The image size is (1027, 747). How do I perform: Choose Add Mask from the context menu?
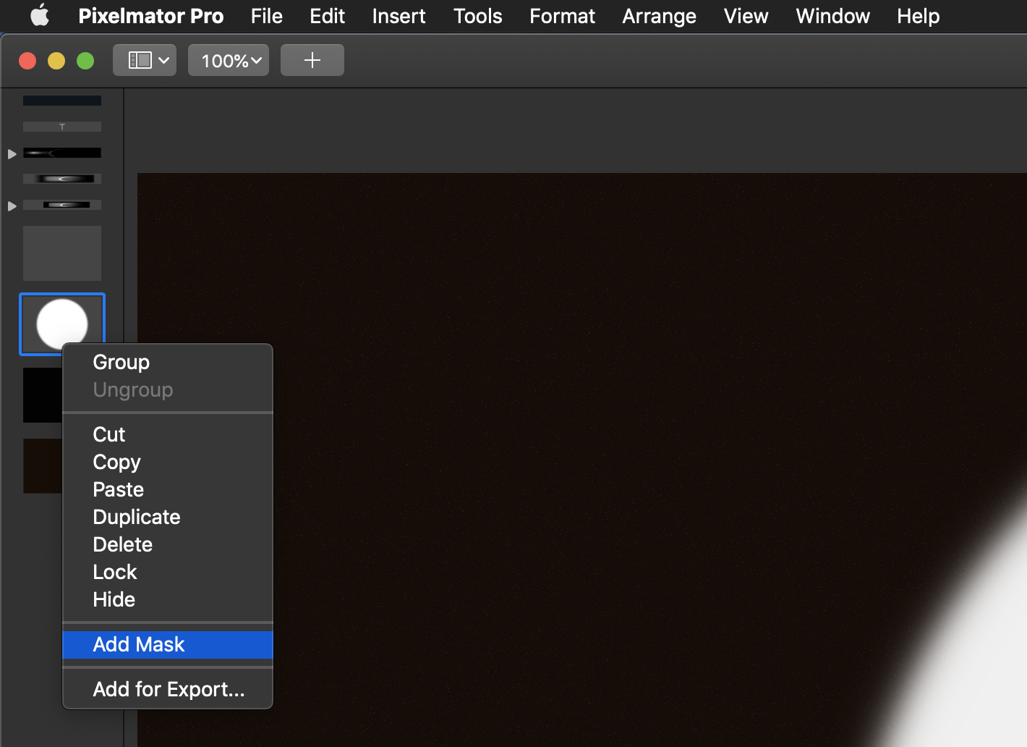click(168, 644)
